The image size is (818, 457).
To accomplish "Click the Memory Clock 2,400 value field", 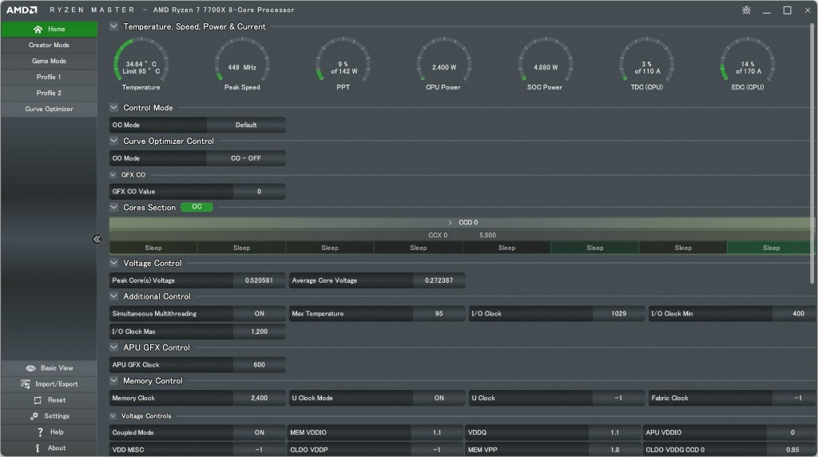I will coord(259,398).
